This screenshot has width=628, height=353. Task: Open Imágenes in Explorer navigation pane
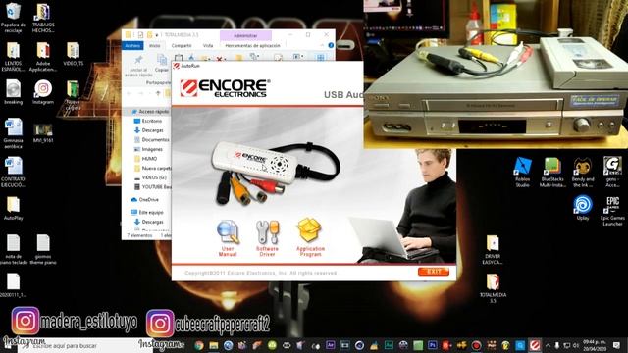pos(148,149)
